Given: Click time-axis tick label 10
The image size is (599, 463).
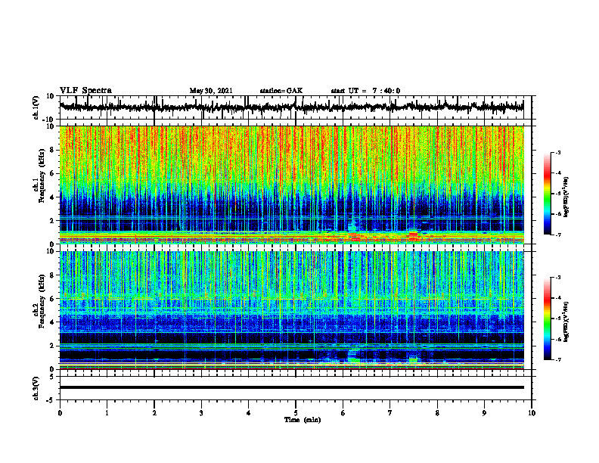Looking at the screenshot, I should 532,413.
